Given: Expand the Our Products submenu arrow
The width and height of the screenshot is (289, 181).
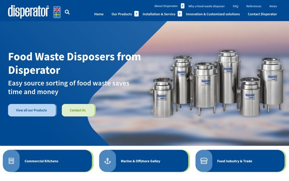Looking at the screenshot, I should (136, 14).
